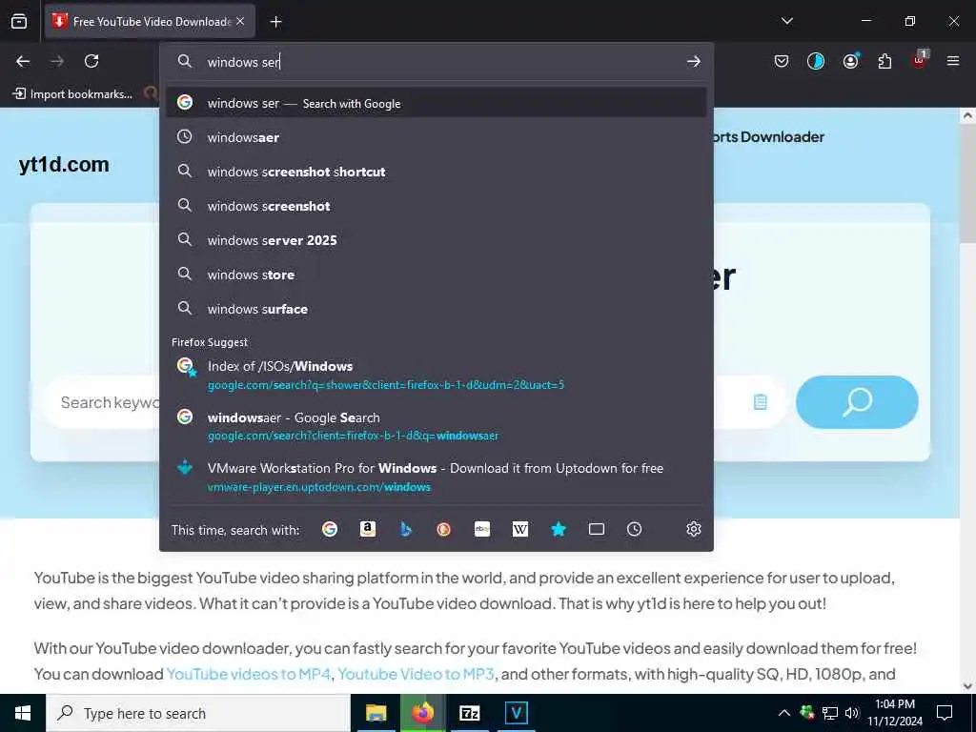Click the paste clipboard icon in search box

tap(760, 402)
